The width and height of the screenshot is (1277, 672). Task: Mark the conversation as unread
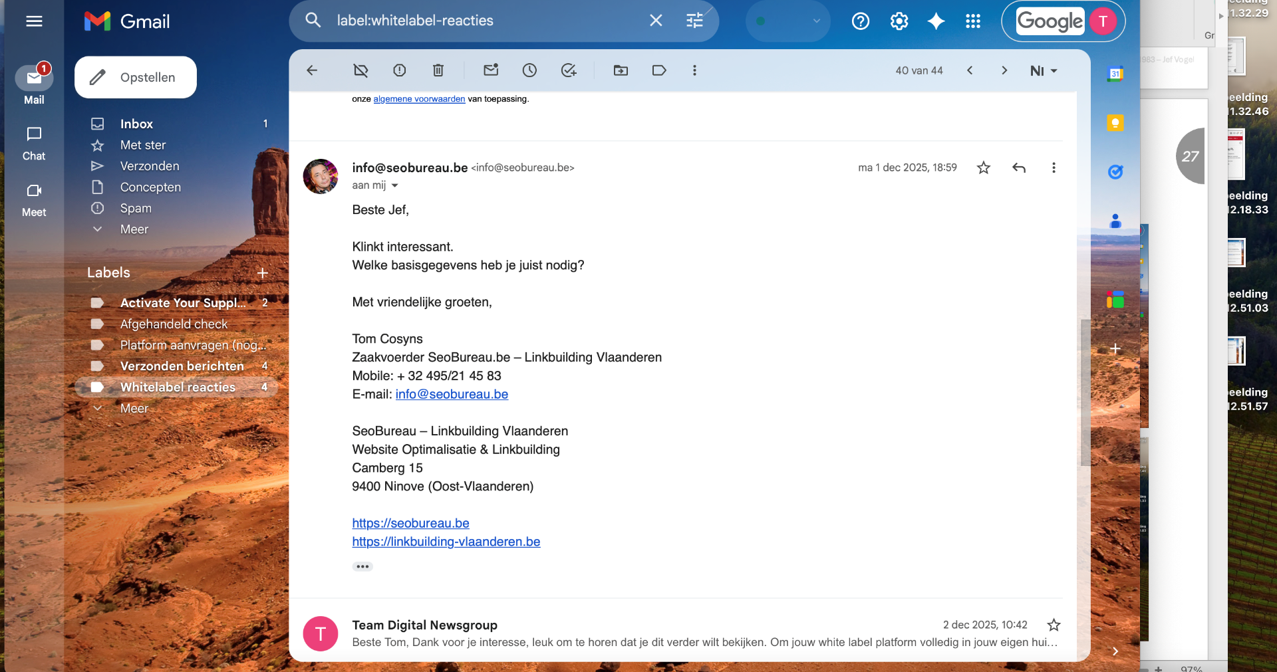click(491, 70)
